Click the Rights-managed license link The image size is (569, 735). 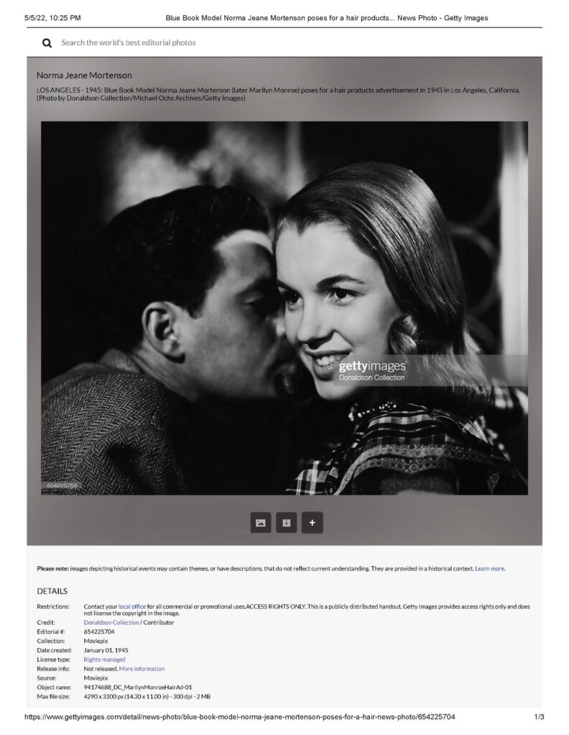(x=104, y=660)
